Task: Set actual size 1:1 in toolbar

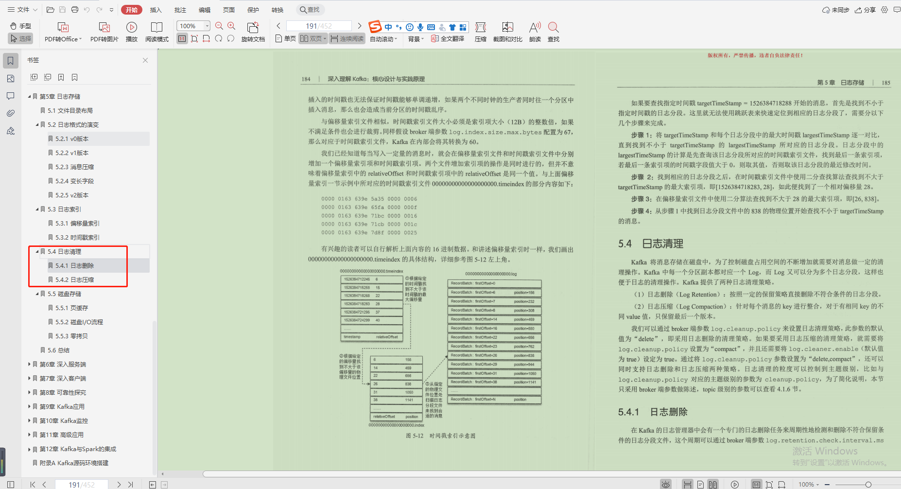Action: (182, 38)
